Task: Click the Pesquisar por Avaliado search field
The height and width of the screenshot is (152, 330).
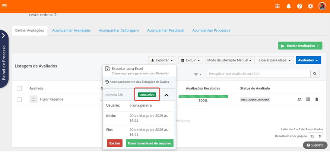Action: 258,74
